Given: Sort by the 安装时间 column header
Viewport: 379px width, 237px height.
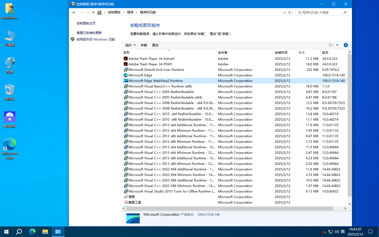Looking at the screenshot, I should [285, 52].
